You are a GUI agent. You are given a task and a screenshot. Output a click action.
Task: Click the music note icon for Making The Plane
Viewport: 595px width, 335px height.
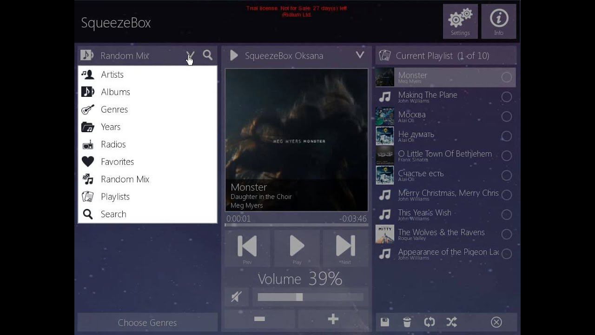click(385, 97)
